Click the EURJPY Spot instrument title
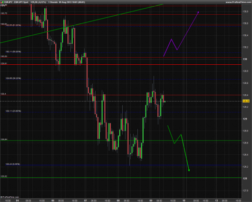252x202 pixels. pyautogui.click(x=16, y=2)
